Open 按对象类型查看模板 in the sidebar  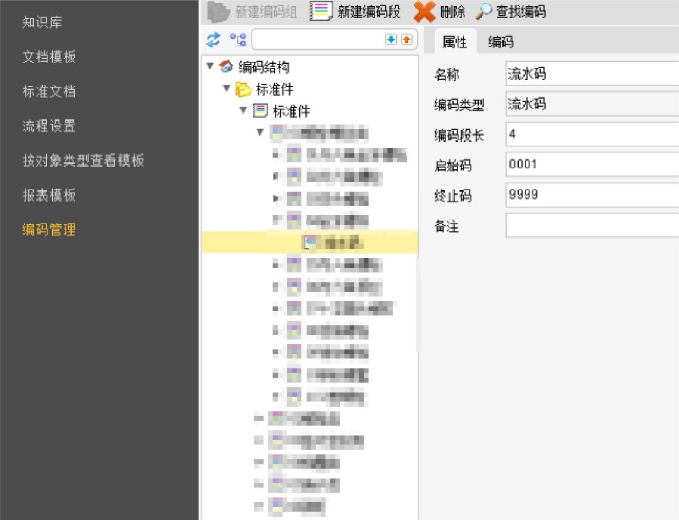point(83,161)
